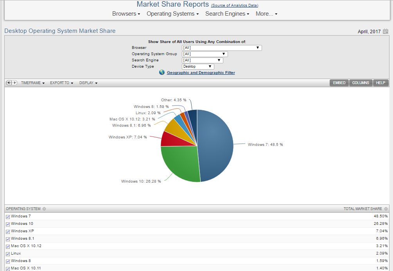Toggle Windows XP row chart checkbox
Image resolution: width=393 pixels, height=271 pixels.
[x=8, y=232]
